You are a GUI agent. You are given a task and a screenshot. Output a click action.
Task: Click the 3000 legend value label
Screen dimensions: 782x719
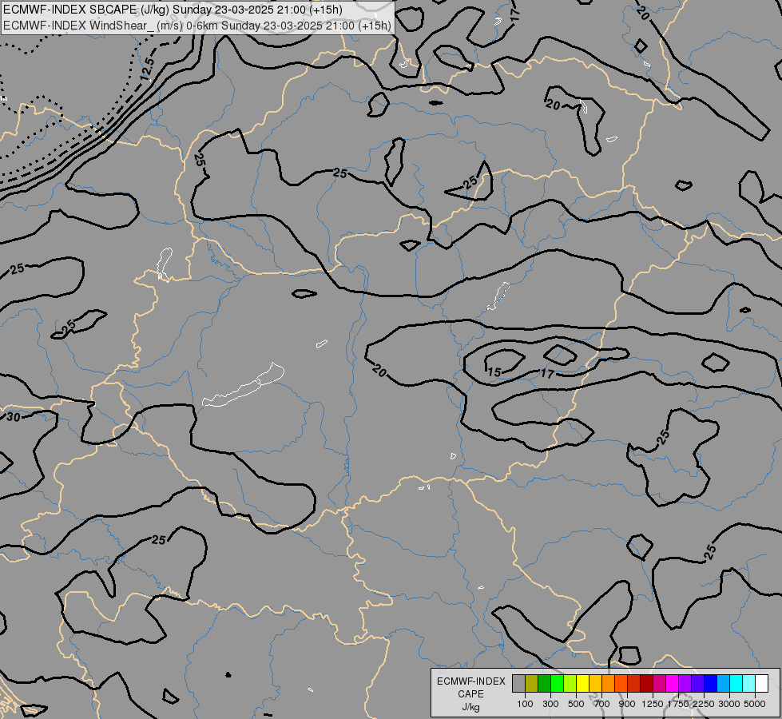(729, 704)
